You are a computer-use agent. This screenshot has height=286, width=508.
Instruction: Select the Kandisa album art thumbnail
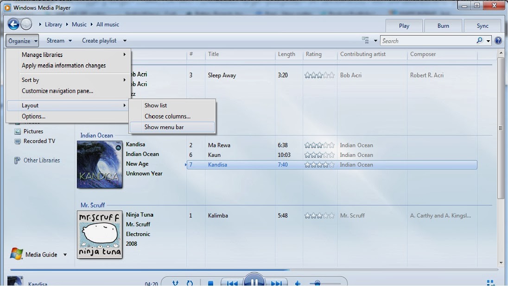point(100,164)
